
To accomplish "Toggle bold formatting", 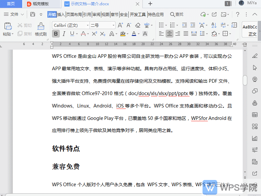I will 56,34.
